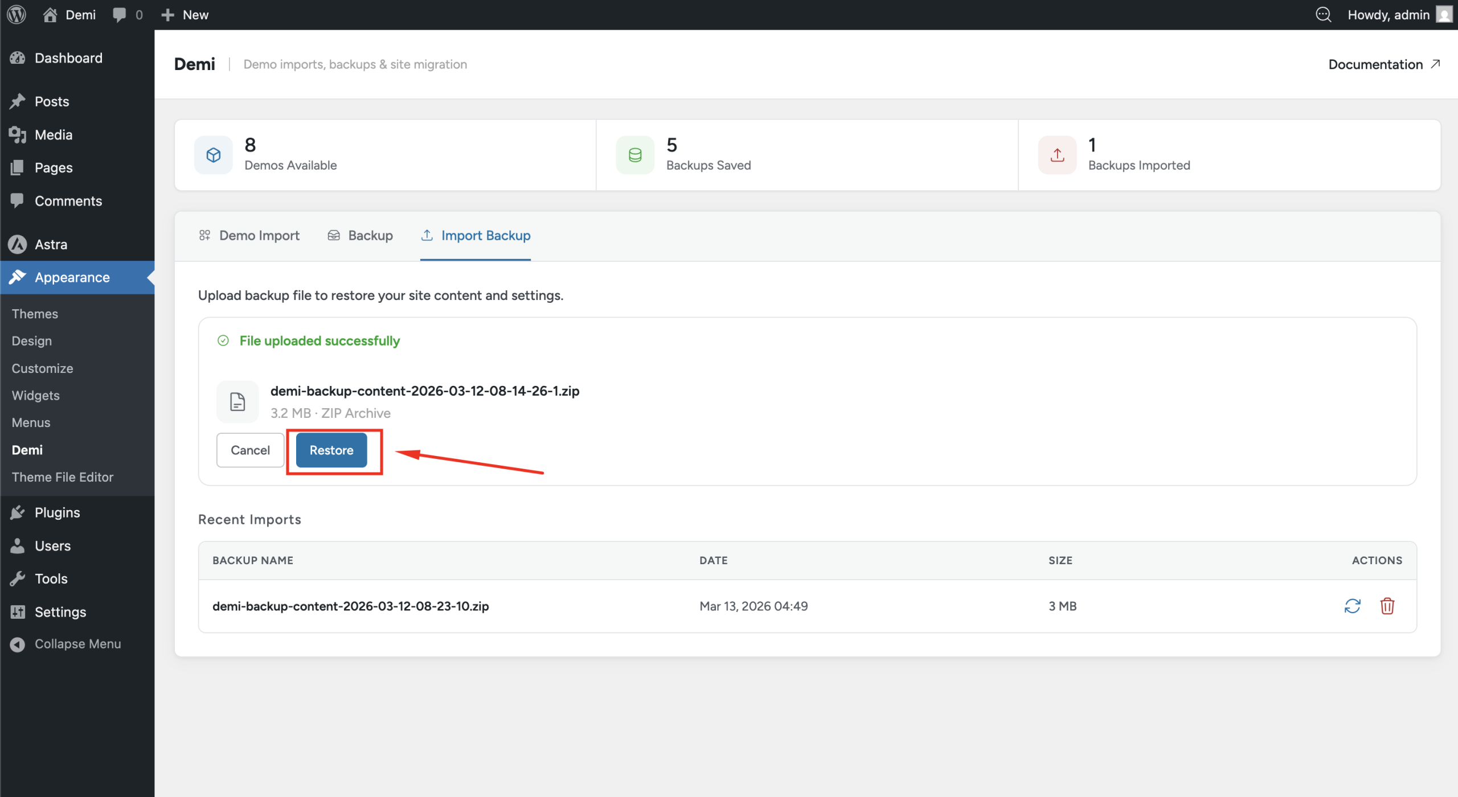The width and height of the screenshot is (1458, 797).
Task: Click the Backups Imported upload icon
Action: 1057,155
